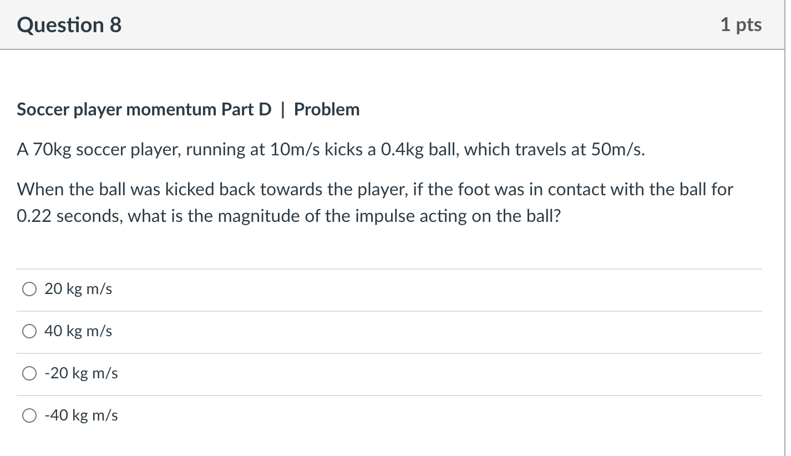Screen dimensions: 791x456
Task: Select the -40 kg m/s radio button
Action: (x=29, y=415)
